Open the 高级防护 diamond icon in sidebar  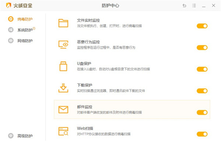[x=11, y=136]
